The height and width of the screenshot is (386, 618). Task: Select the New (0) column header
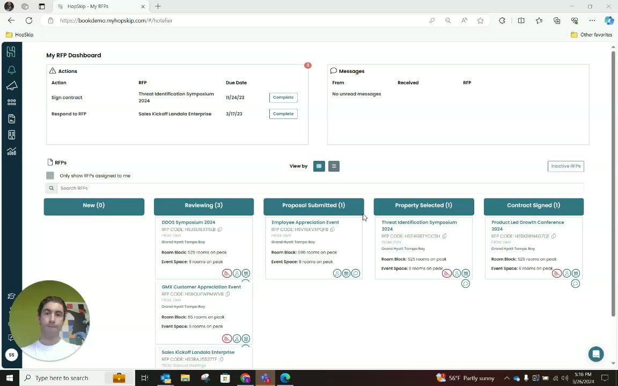(x=94, y=206)
